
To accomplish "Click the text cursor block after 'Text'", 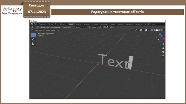I will [x=131, y=63].
